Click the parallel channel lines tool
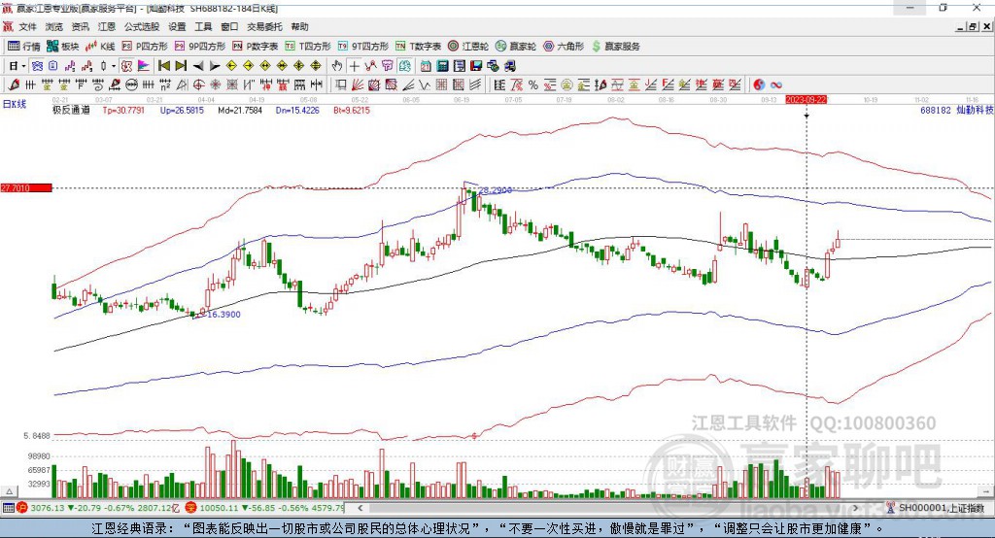 [x=475, y=84]
